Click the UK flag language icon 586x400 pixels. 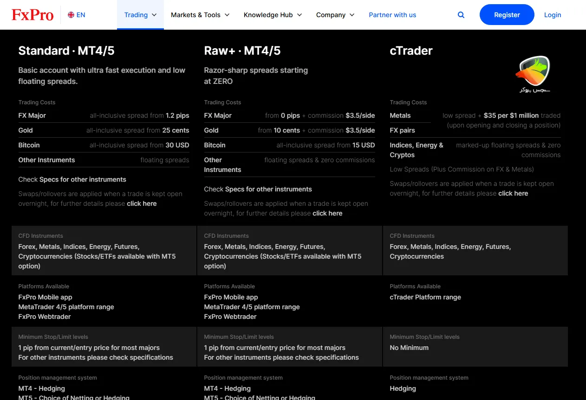(71, 15)
